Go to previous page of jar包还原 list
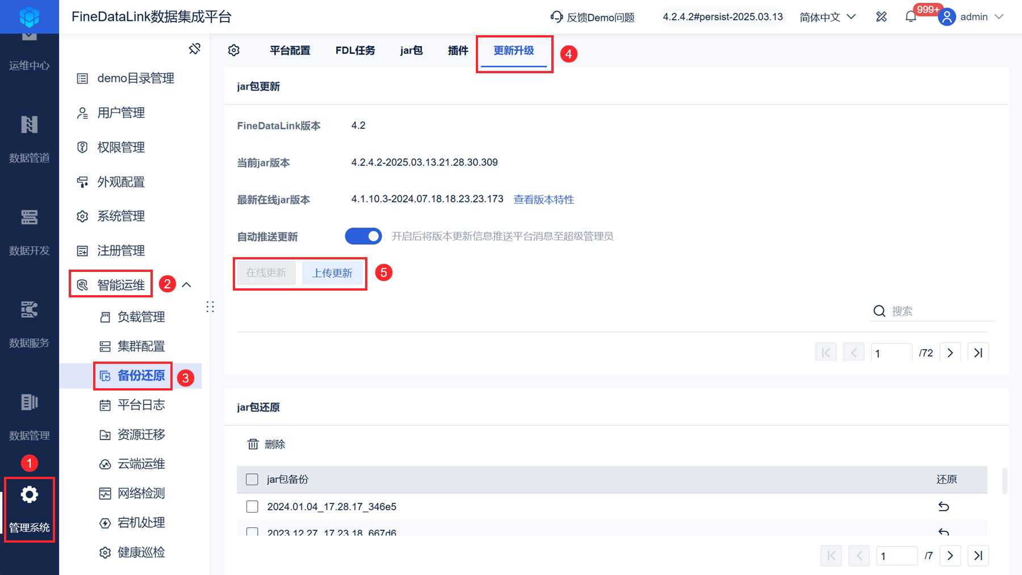1022x575 pixels. pyautogui.click(x=859, y=556)
